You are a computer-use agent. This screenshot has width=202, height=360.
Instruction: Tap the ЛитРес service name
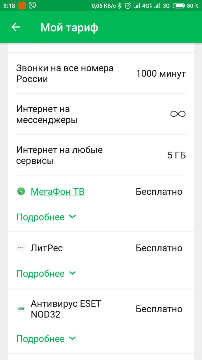point(47,248)
